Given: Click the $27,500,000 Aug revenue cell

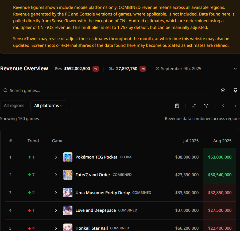Looking at the screenshot, I should 220,210.
